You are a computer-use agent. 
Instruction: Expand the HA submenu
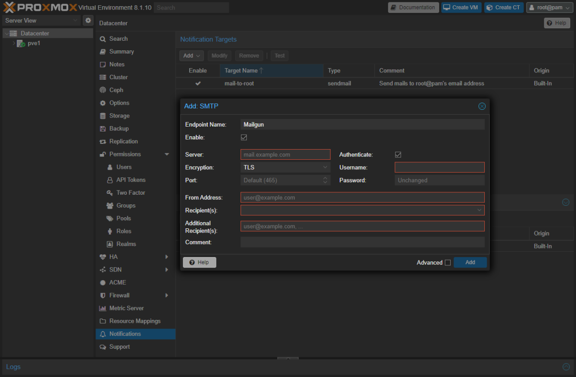point(167,257)
